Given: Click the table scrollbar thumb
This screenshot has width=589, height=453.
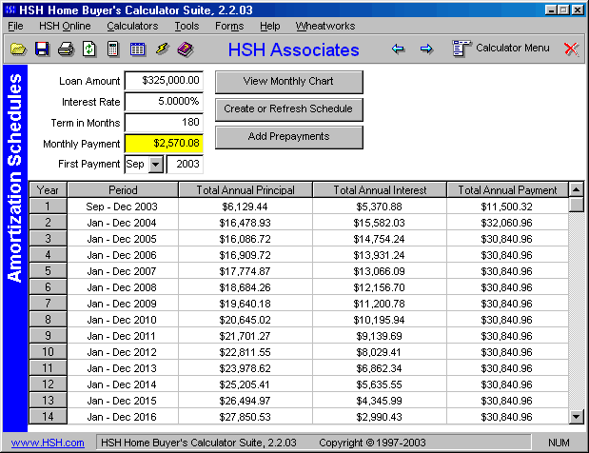Looking at the screenshot, I should [576, 205].
